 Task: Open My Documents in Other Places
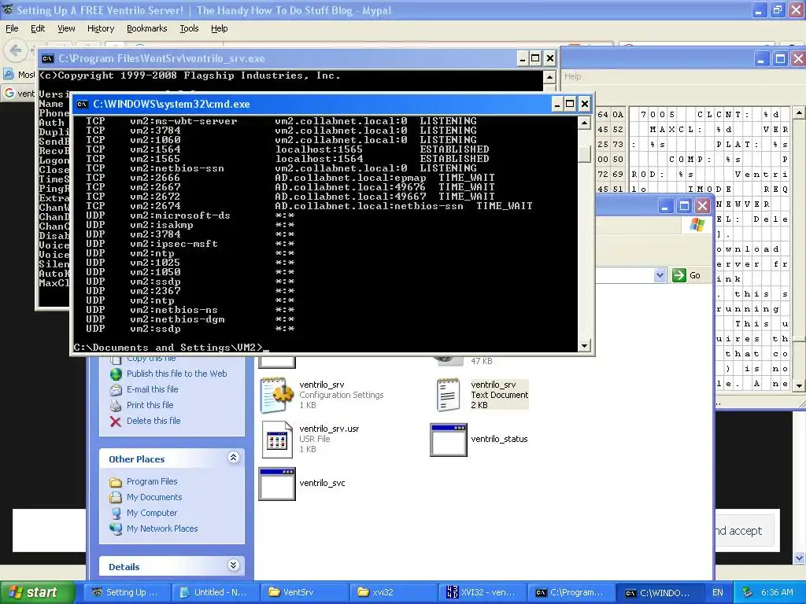pyautogui.click(x=154, y=497)
